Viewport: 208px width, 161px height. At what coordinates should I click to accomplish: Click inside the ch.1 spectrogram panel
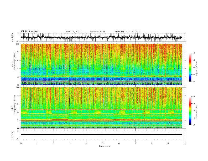(x=101, y=64)
